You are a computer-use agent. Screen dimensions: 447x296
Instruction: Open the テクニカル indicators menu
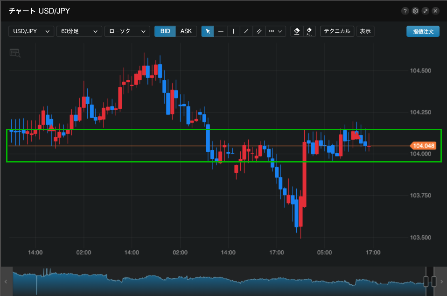click(x=337, y=31)
